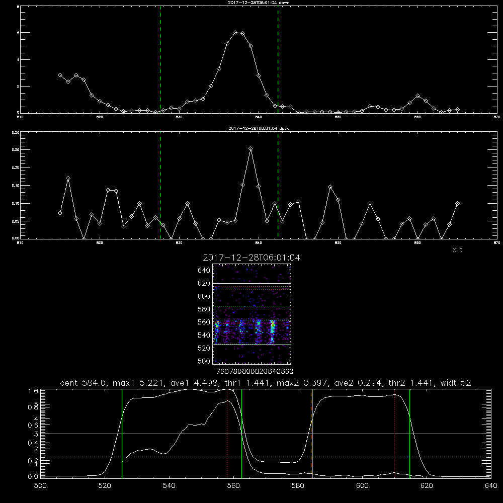This screenshot has width=503, height=503.
Task: Select the red dotted line near 610
Action: [394, 434]
